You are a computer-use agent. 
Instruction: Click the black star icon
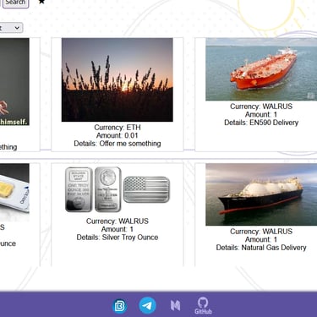click(41, 2)
